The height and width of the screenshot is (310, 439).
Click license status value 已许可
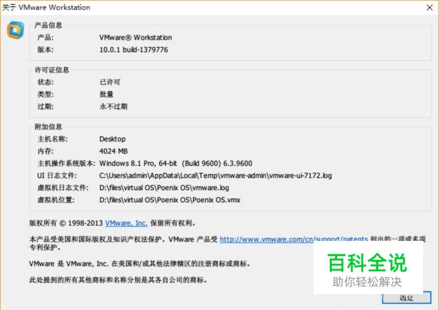tap(110, 82)
